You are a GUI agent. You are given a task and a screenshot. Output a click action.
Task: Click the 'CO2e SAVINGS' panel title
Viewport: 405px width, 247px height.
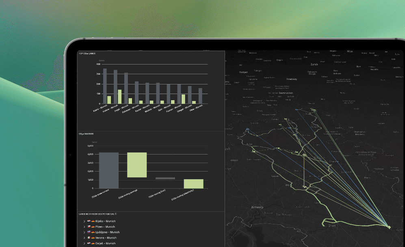click(86, 134)
